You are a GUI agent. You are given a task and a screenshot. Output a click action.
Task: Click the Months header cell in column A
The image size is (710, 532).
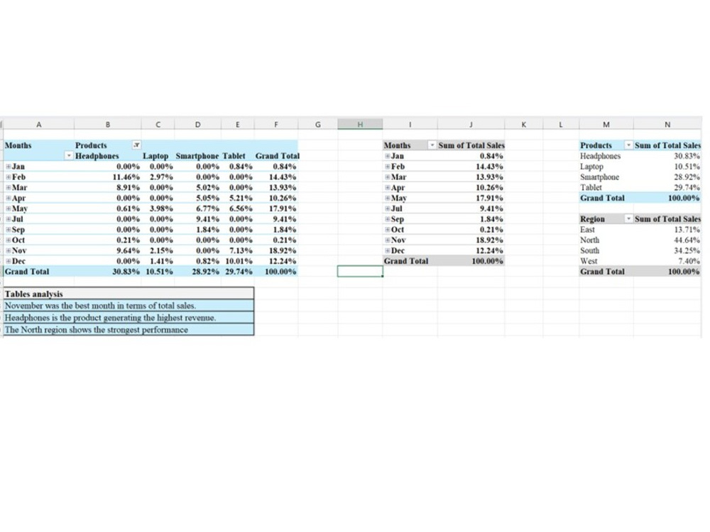[x=39, y=145]
